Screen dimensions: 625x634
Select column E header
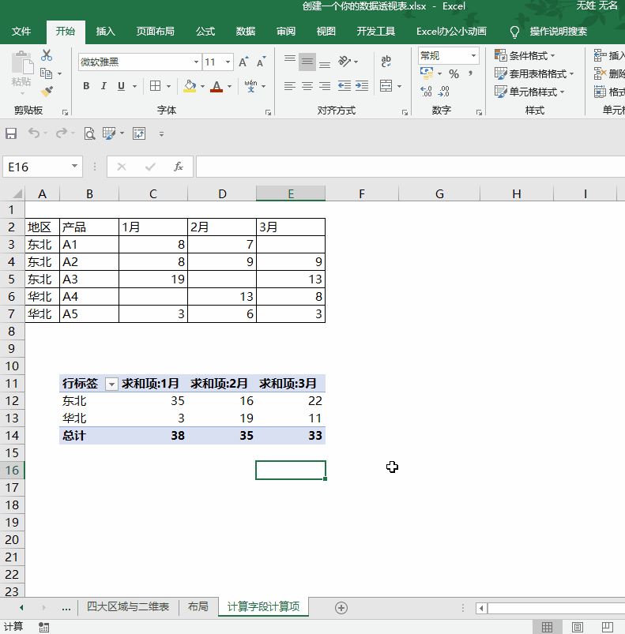pos(291,193)
